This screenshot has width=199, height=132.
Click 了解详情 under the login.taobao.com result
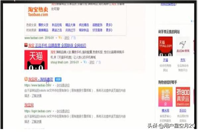(37, 121)
